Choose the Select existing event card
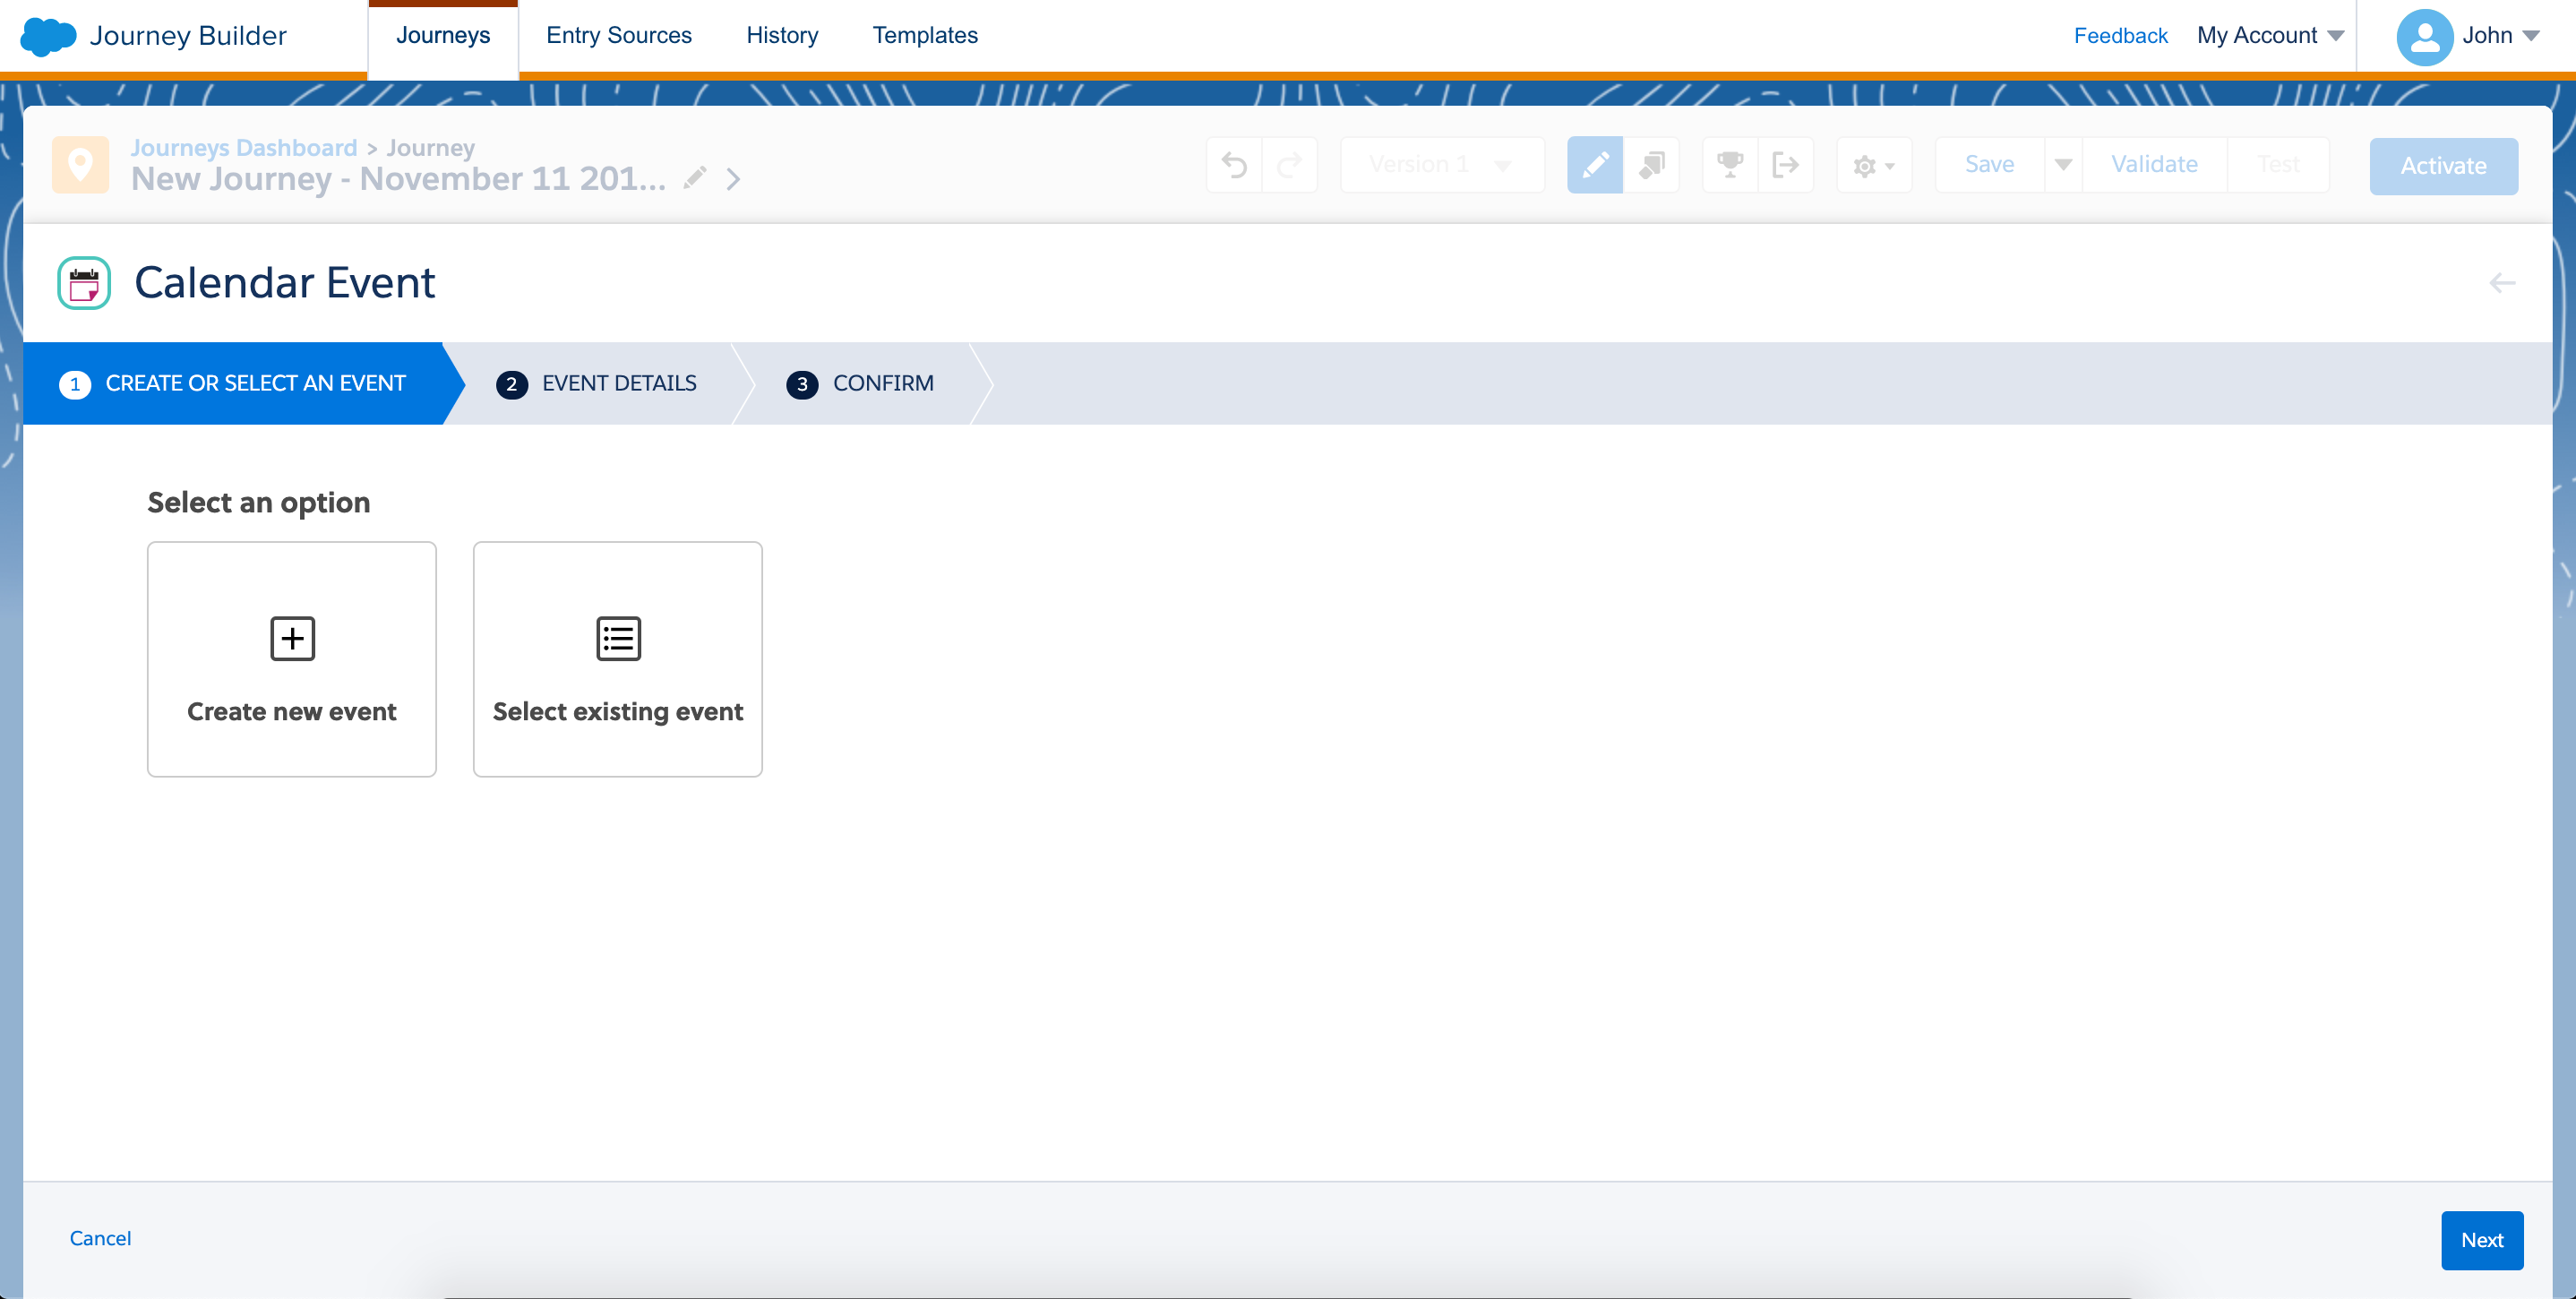Screen dimensions: 2576x1299 617,659
